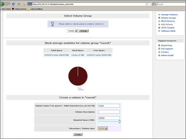The width and height of the screenshot is (186, 139).
Task: Open the Add Volume link
Action: (167, 24)
